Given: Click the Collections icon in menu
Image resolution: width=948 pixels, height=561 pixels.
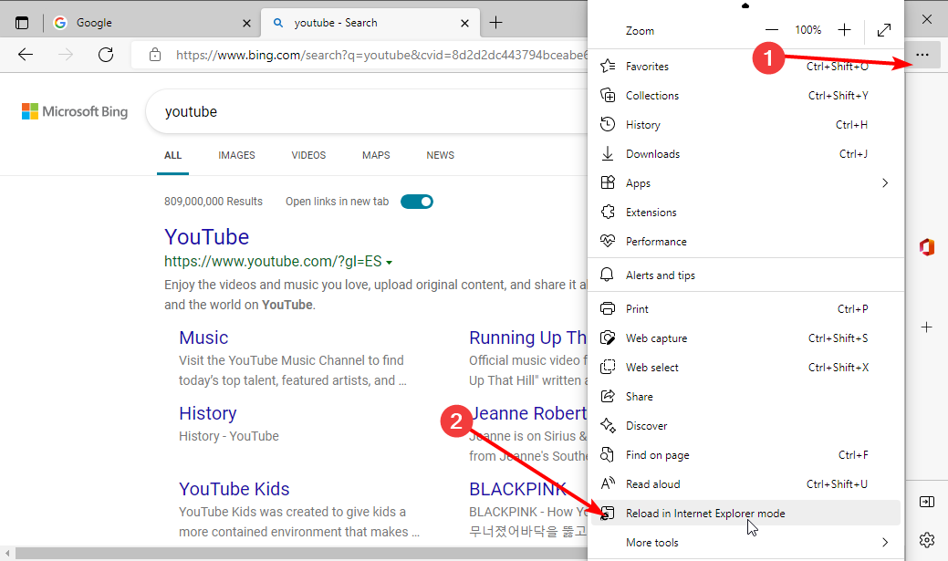Looking at the screenshot, I should [x=608, y=95].
